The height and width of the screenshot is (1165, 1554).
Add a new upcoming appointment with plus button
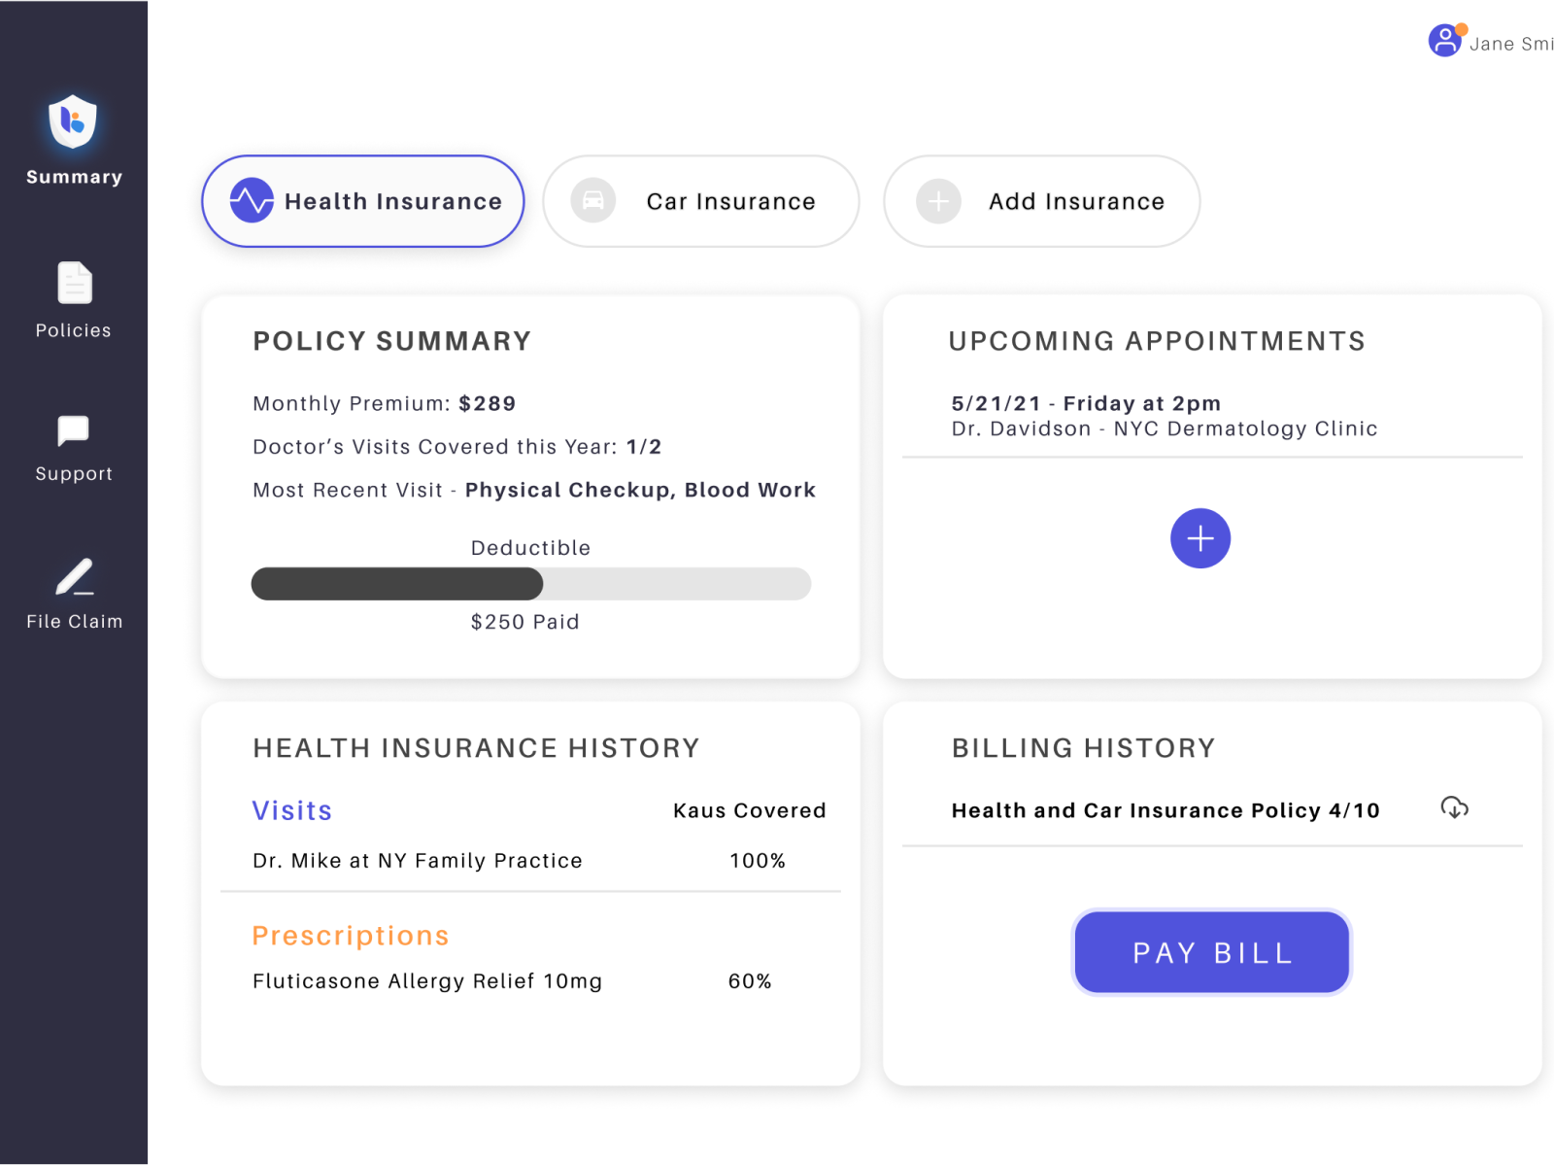tap(1200, 538)
